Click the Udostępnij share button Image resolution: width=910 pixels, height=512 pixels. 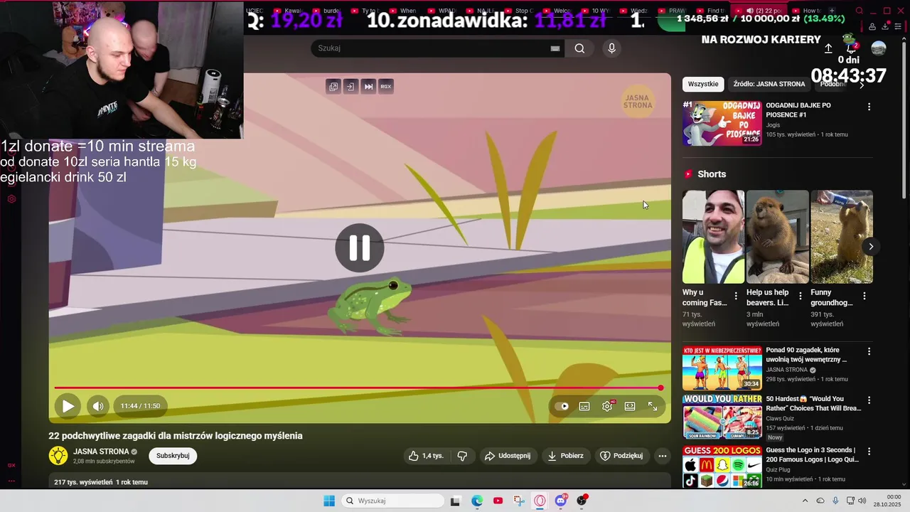tap(508, 456)
